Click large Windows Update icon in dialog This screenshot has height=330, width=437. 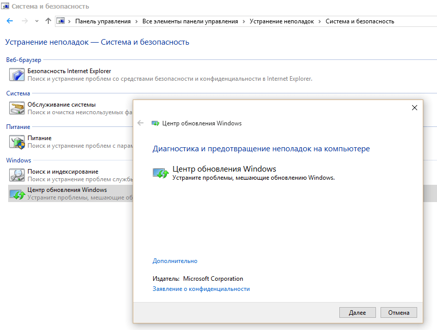pyautogui.click(x=161, y=173)
